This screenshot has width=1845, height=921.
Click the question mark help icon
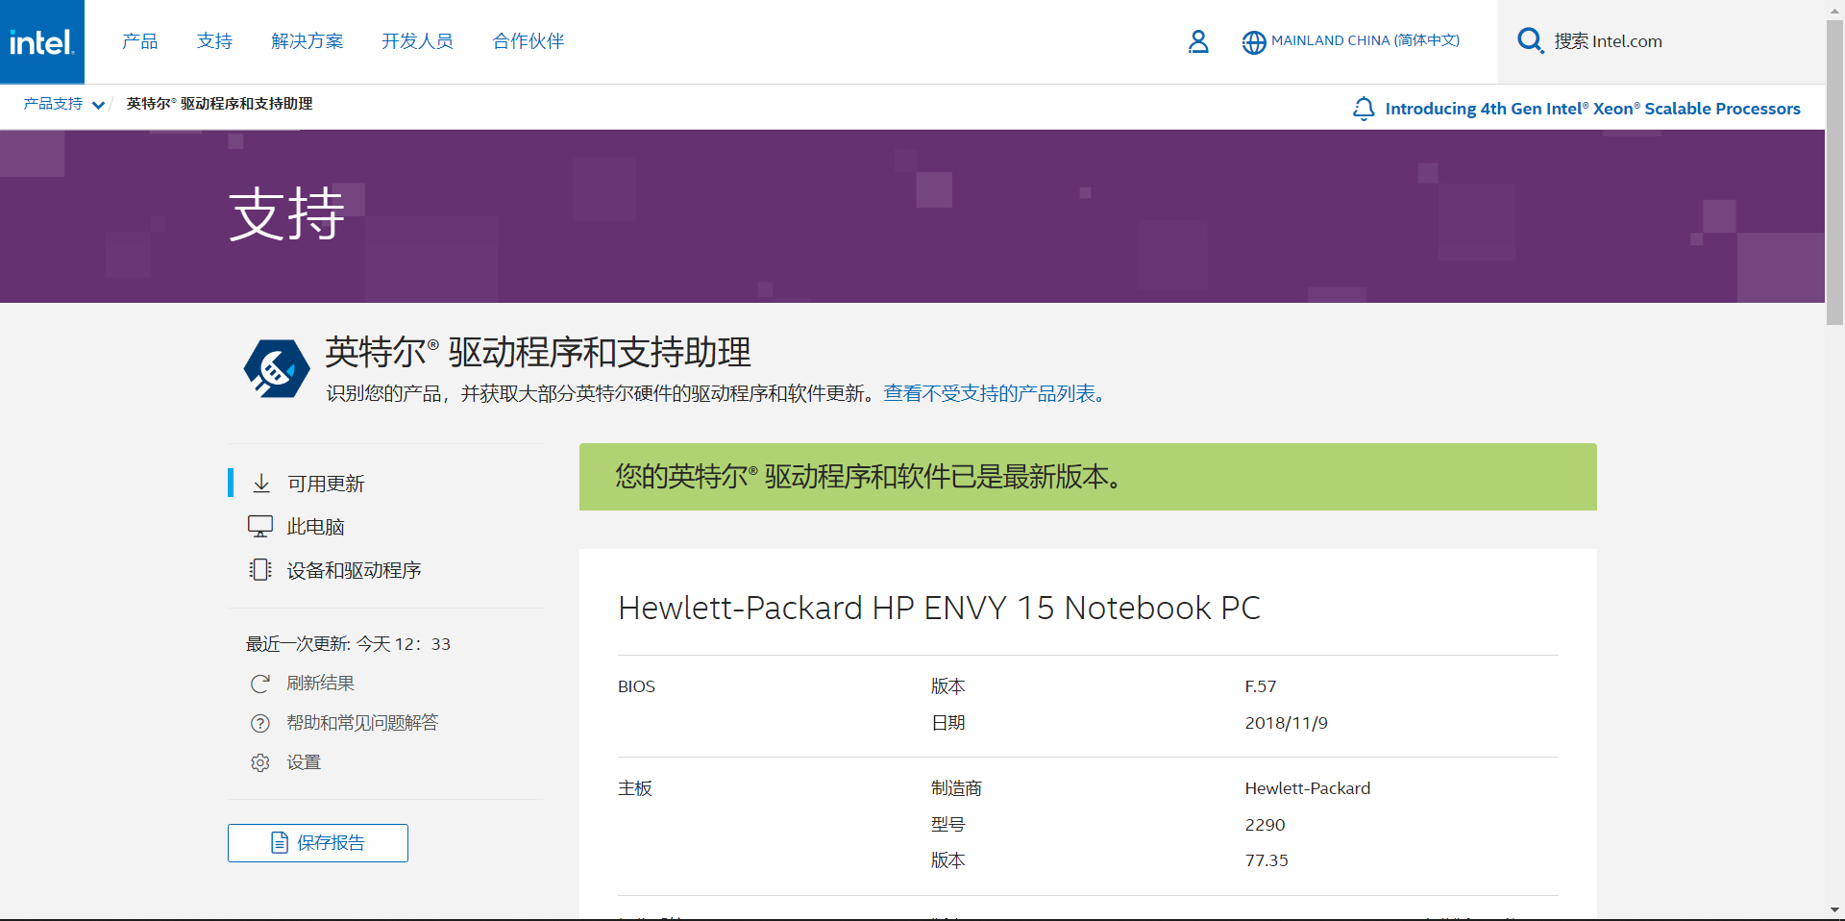260,723
